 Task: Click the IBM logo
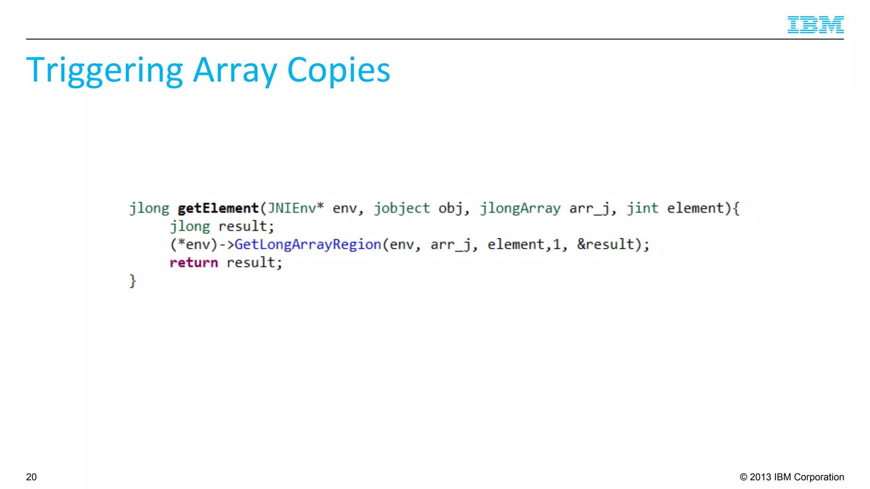coord(816,25)
